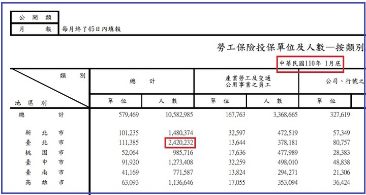The image size is (366, 195).
Task: Click the 臺南市 row label
Action: coord(44,173)
